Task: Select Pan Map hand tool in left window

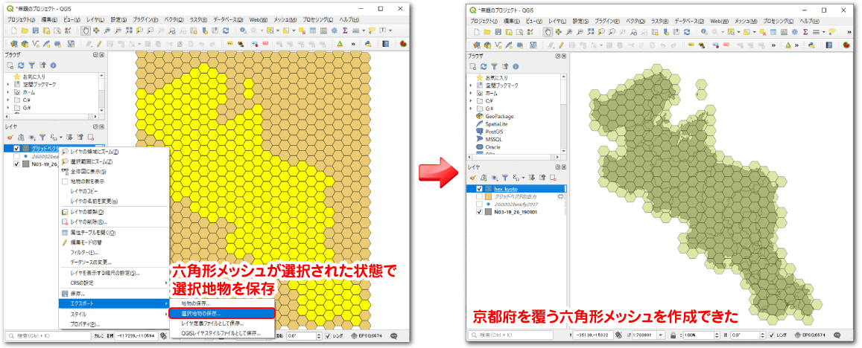Action: click(86, 30)
